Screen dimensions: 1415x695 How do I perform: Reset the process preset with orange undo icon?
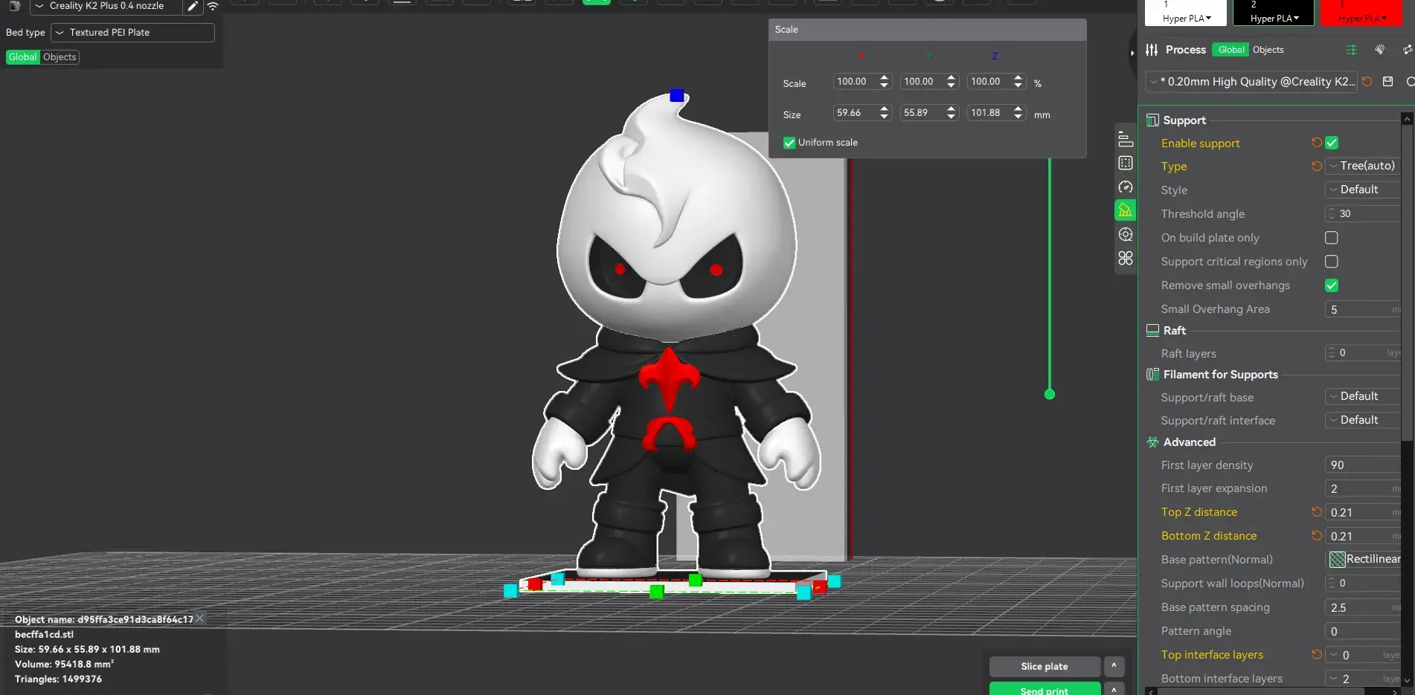coord(1367,81)
